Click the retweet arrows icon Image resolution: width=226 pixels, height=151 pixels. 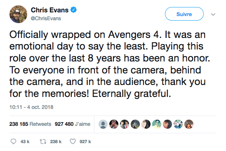click(x=43, y=142)
